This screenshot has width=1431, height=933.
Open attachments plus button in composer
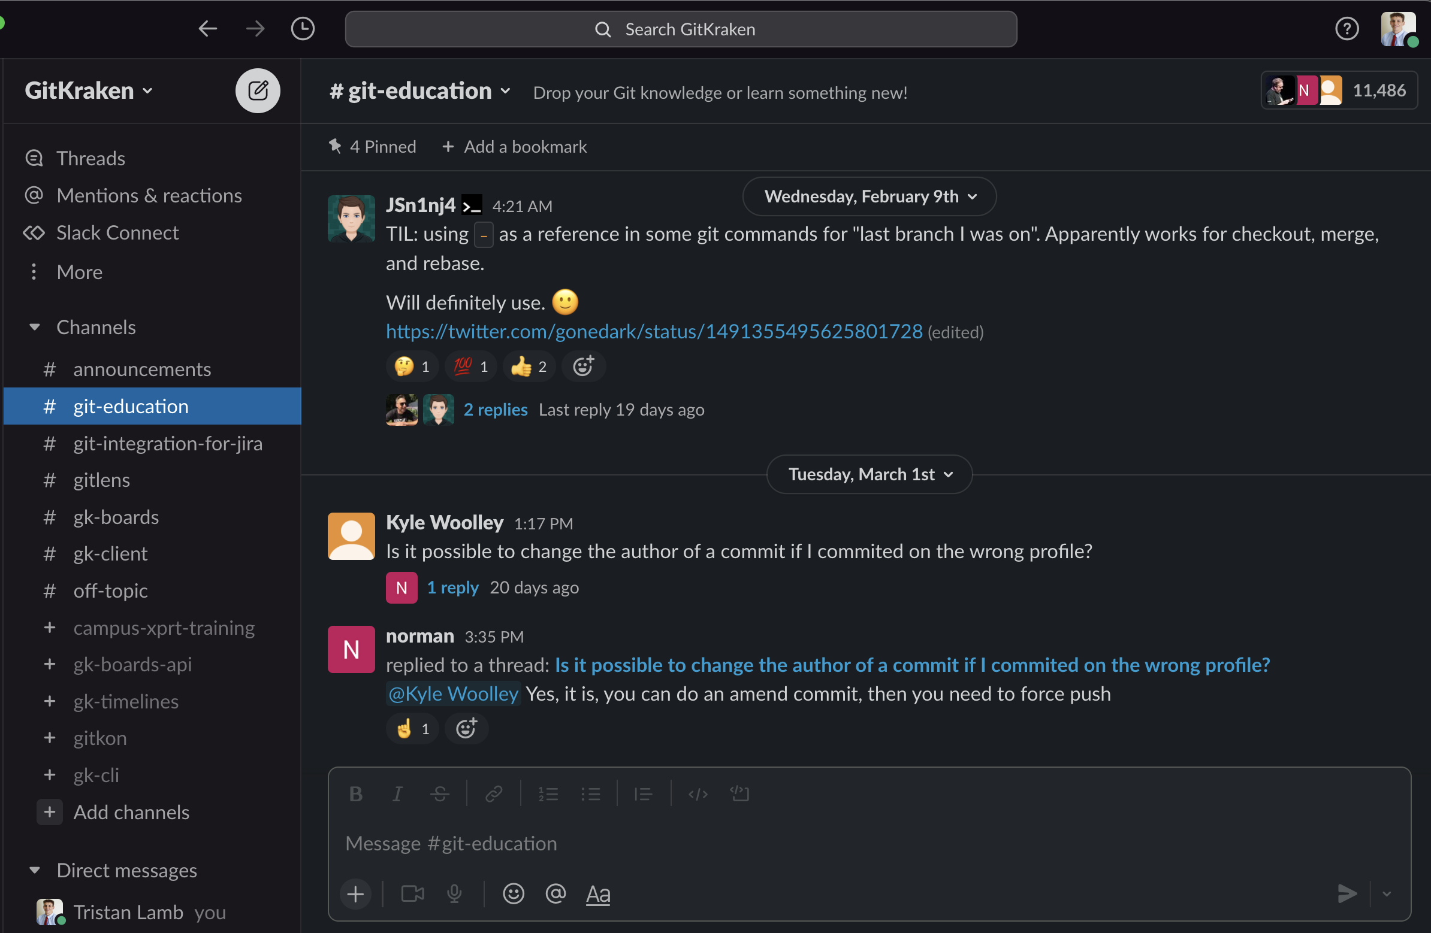[355, 894]
